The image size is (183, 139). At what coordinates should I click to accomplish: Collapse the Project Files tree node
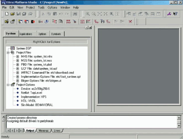[8, 52]
